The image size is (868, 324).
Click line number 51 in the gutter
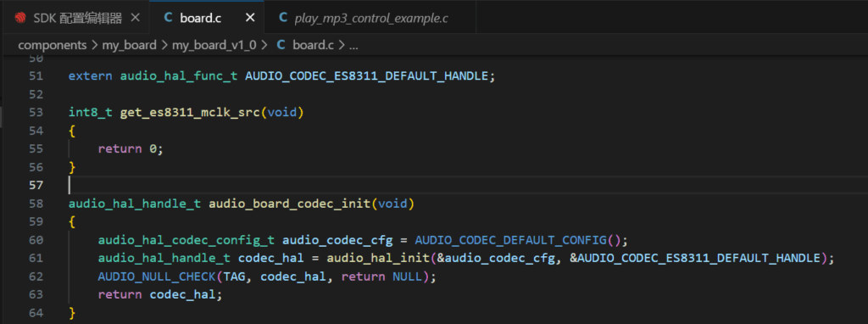36,75
